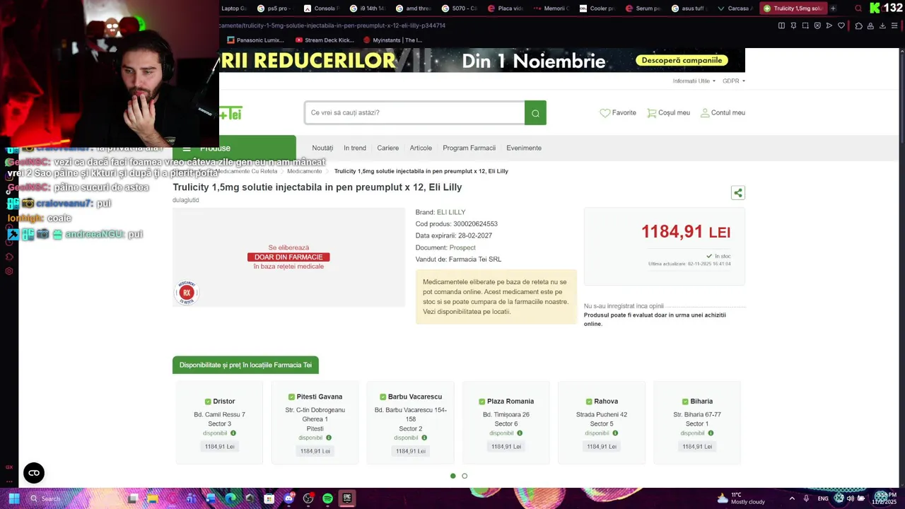905x509 pixels.
Task: Click the Ce vrei să cauți astazi search field
Action: coord(414,112)
